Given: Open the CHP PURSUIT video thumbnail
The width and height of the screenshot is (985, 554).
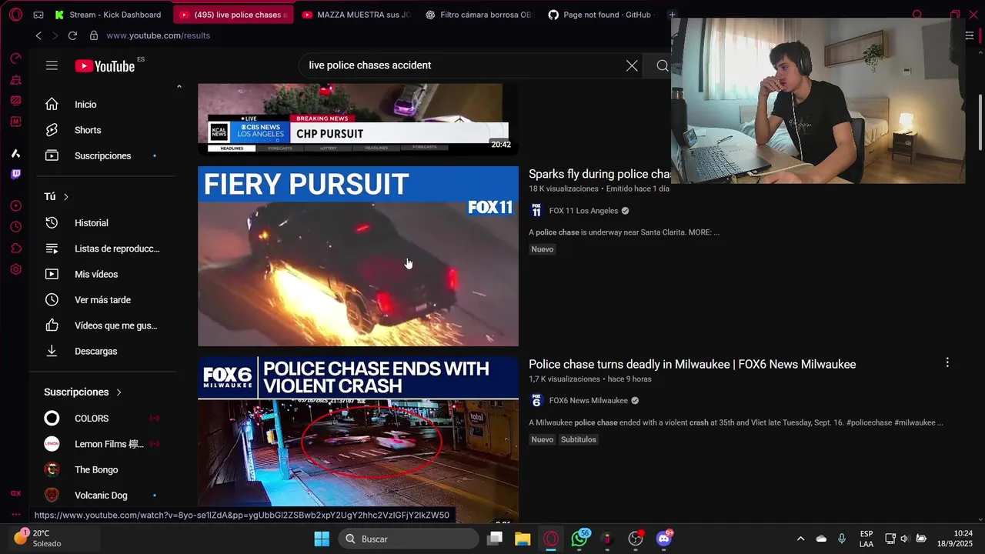Looking at the screenshot, I should 358,118.
